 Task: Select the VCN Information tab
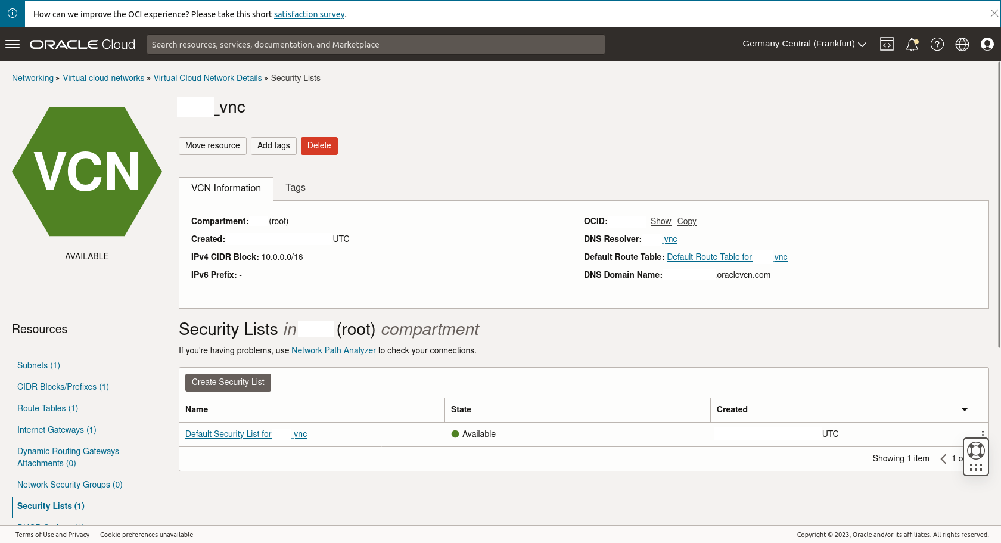click(226, 188)
